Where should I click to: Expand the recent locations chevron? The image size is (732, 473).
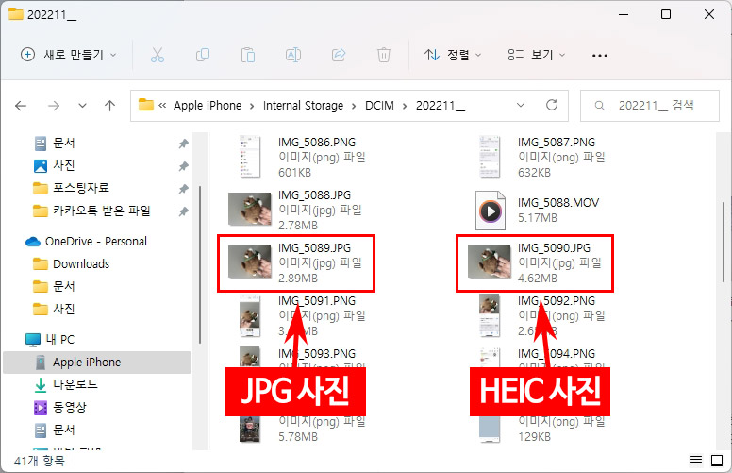82,106
